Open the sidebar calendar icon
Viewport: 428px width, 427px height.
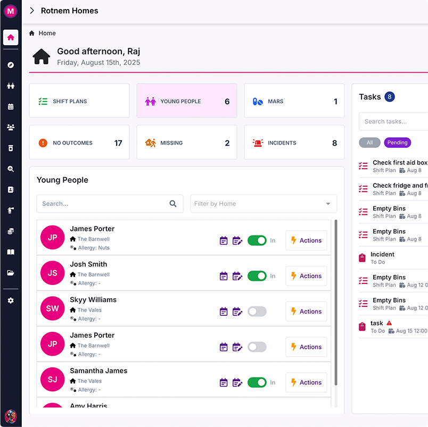click(x=11, y=106)
